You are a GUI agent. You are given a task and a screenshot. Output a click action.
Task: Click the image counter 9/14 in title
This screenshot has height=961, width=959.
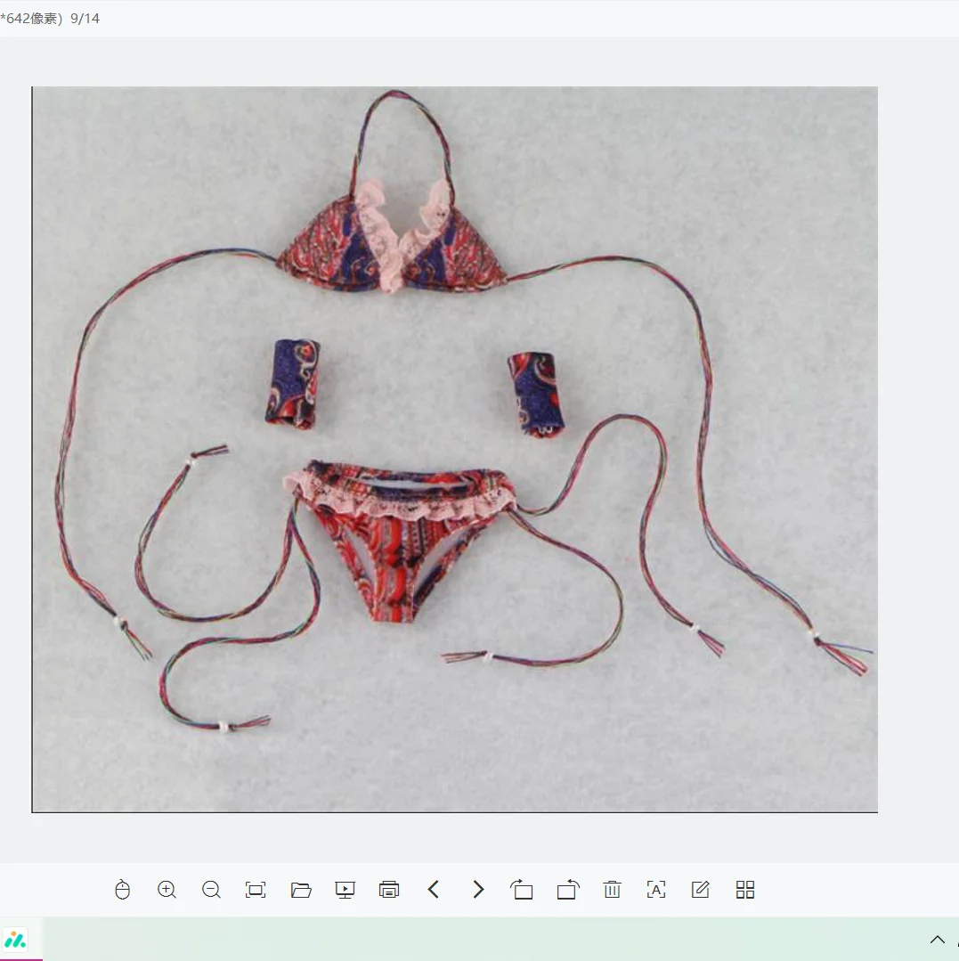pyautogui.click(x=85, y=19)
